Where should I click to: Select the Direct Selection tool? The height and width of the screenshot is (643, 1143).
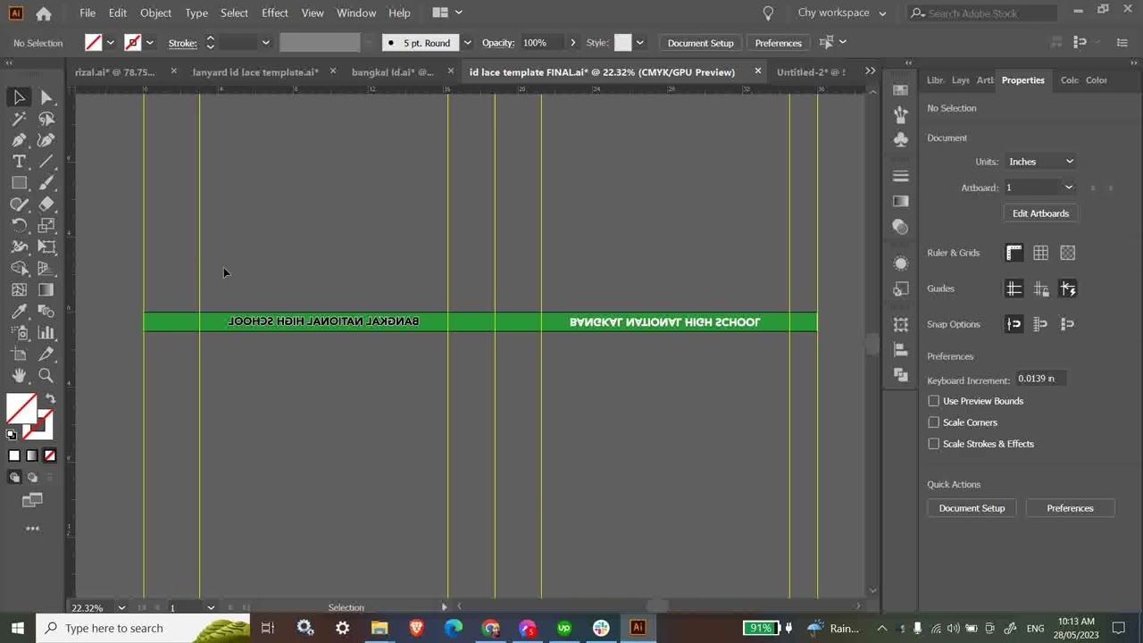(46, 96)
